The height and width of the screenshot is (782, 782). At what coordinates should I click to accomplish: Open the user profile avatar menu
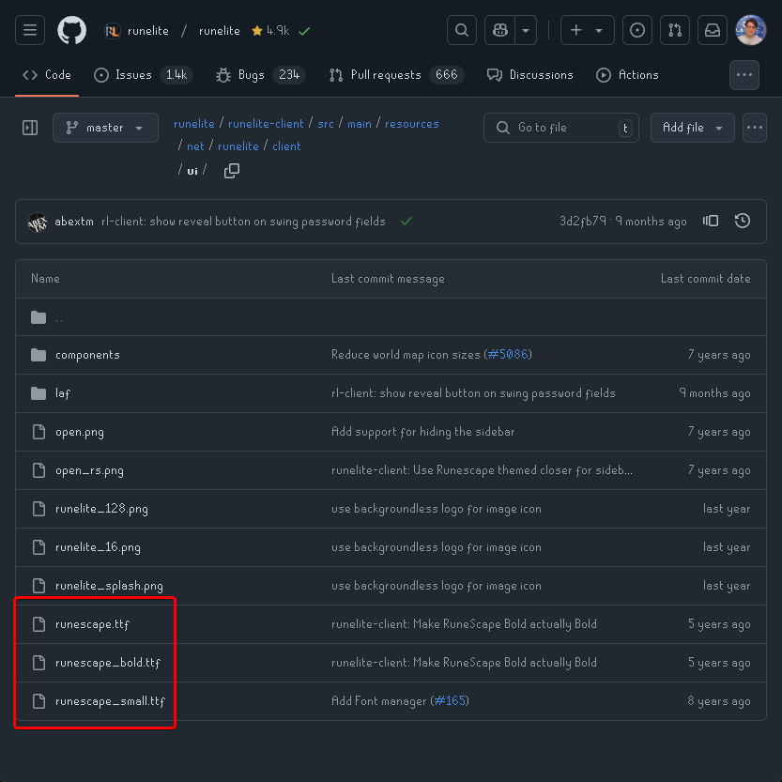751,31
